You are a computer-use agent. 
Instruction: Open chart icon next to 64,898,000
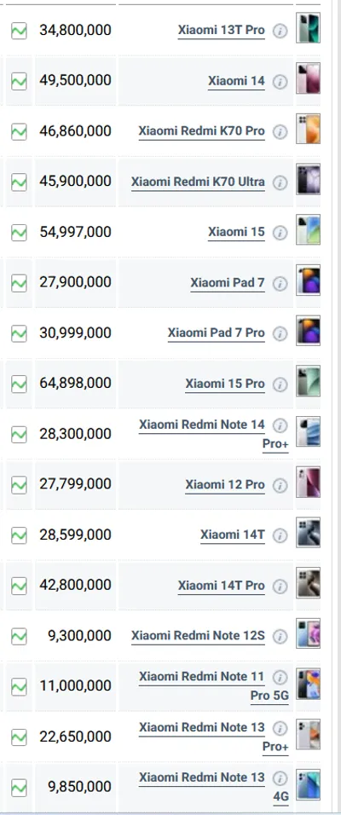pyautogui.click(x=19, y=384)
